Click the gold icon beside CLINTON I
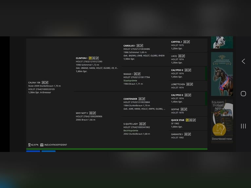This screenshot has height=188, width=251. click(90, 58)
